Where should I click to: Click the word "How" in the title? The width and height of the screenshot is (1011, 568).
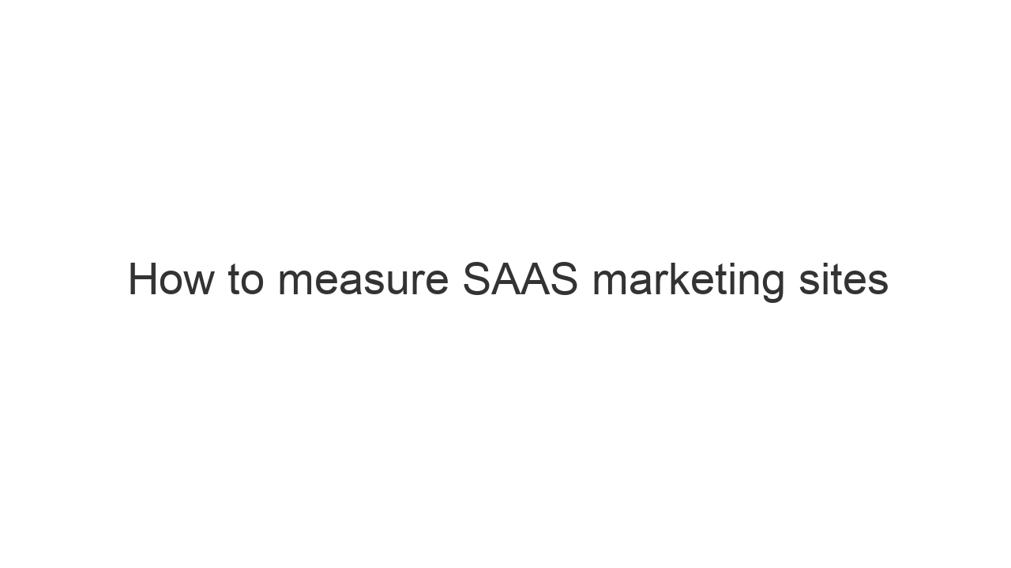tap(171, 280)
